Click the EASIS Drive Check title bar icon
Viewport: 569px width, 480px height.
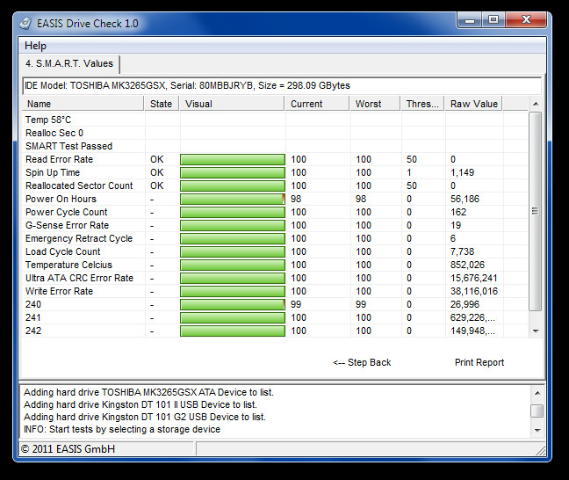[25, 24]
